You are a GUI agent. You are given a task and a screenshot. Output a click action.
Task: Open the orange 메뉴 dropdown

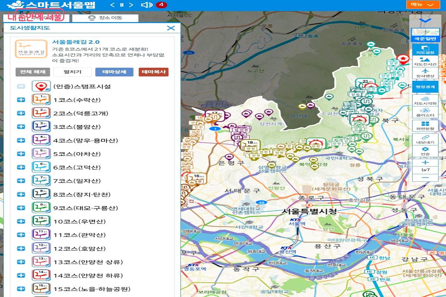click(423, 4)
